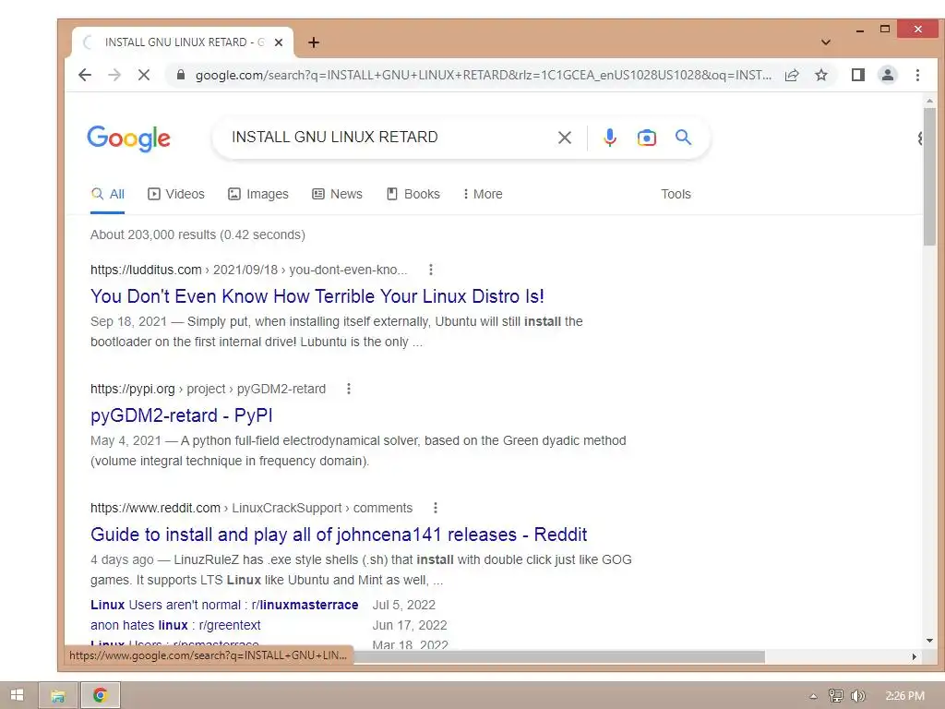This screenshot has height=709, width=945.
Task: Click the 2:26 PM taskbar clock
Action: pos(904,696)
